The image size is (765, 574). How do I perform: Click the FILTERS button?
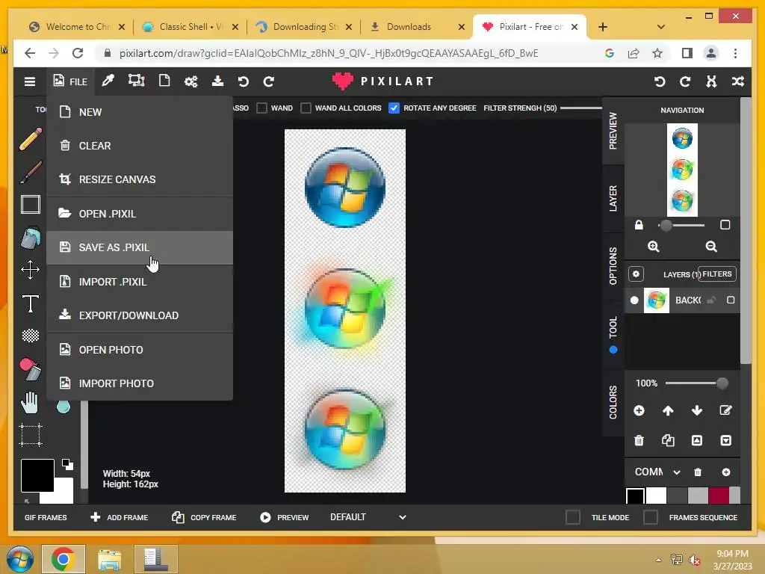click(x=716, y=274)
